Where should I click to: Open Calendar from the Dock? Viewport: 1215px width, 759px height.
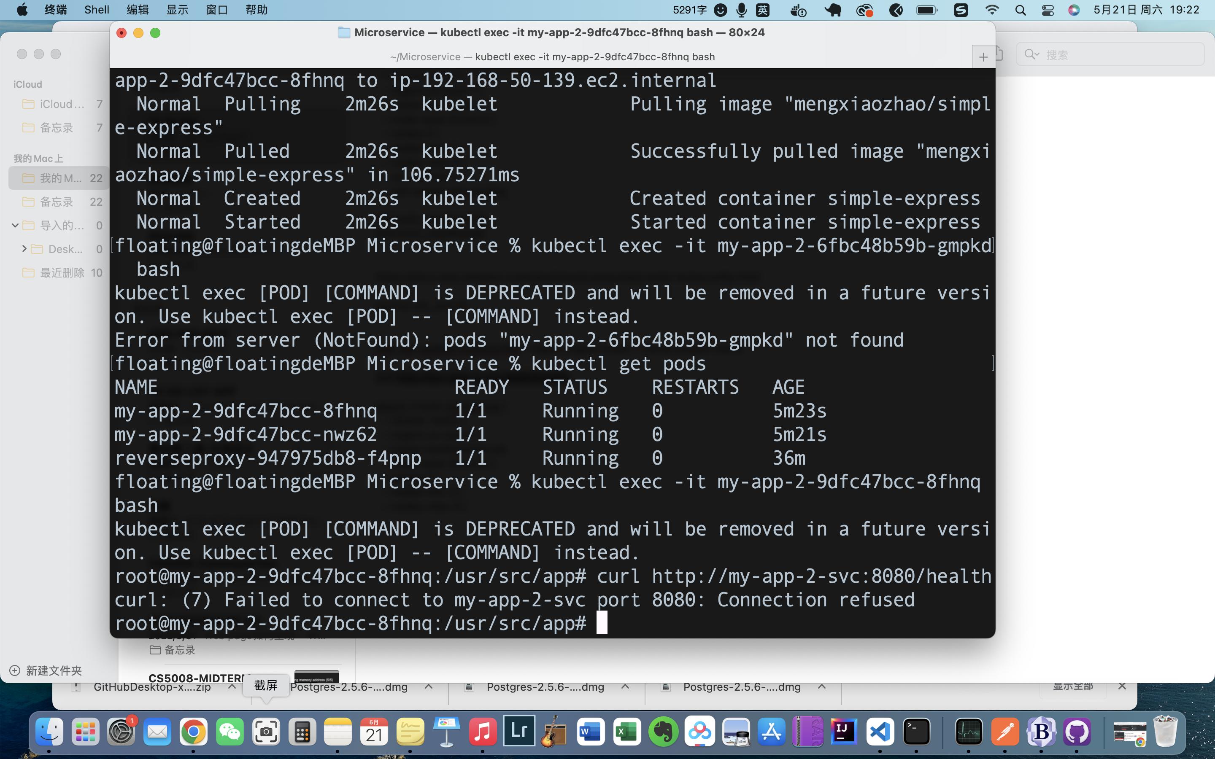[374, 732]
